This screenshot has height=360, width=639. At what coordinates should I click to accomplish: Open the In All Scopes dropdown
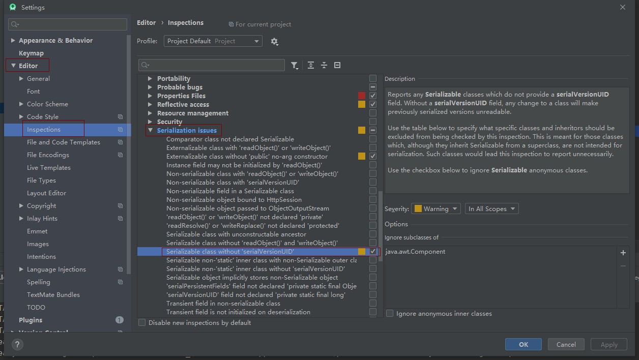pos(491,208)
